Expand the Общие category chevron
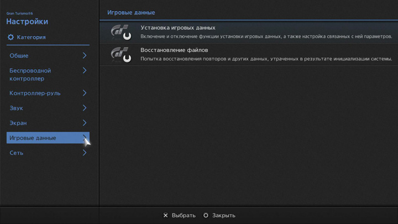 pyautogui.click(x=85, y=55)
